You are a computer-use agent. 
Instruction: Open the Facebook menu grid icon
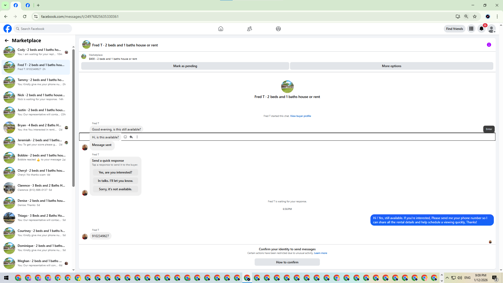pyautogui.click(x=471, y=29)
